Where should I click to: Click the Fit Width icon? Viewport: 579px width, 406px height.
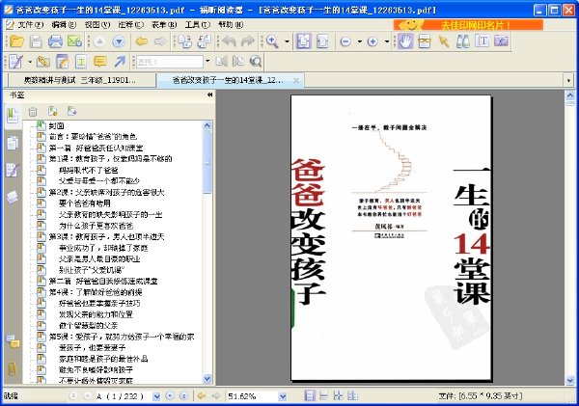322,41
